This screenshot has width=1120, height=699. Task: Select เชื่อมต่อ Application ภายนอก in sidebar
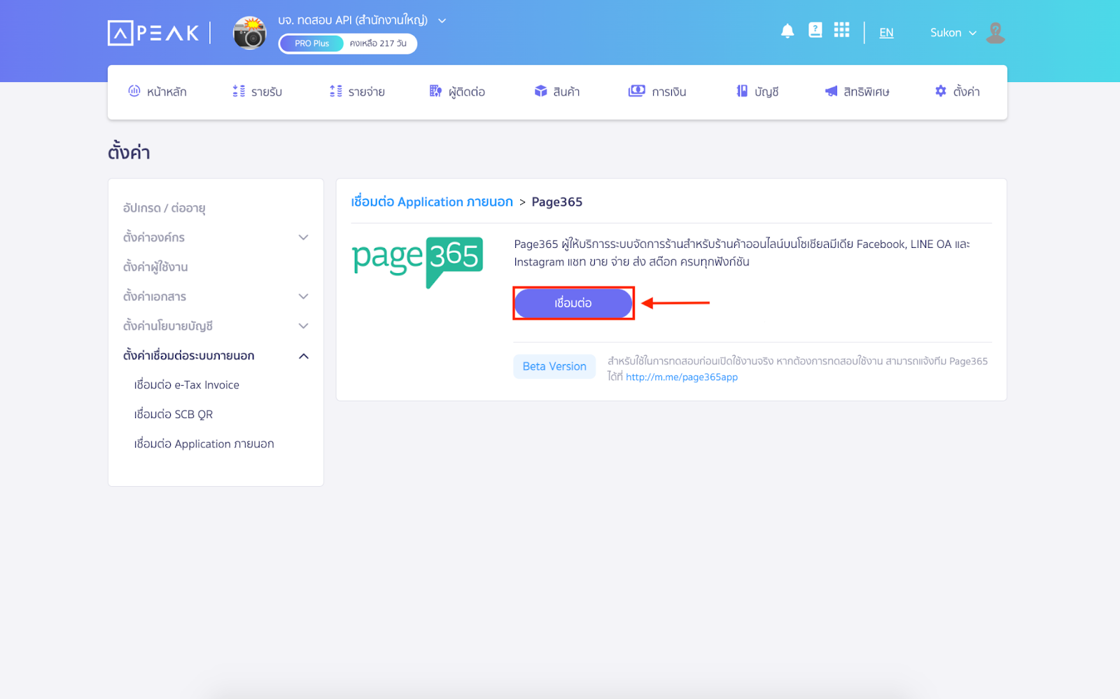point(204,444)
